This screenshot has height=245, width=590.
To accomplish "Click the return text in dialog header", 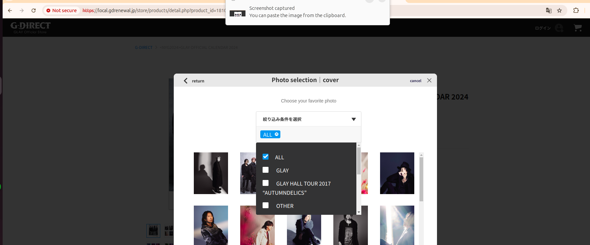I will coord(198,81).
